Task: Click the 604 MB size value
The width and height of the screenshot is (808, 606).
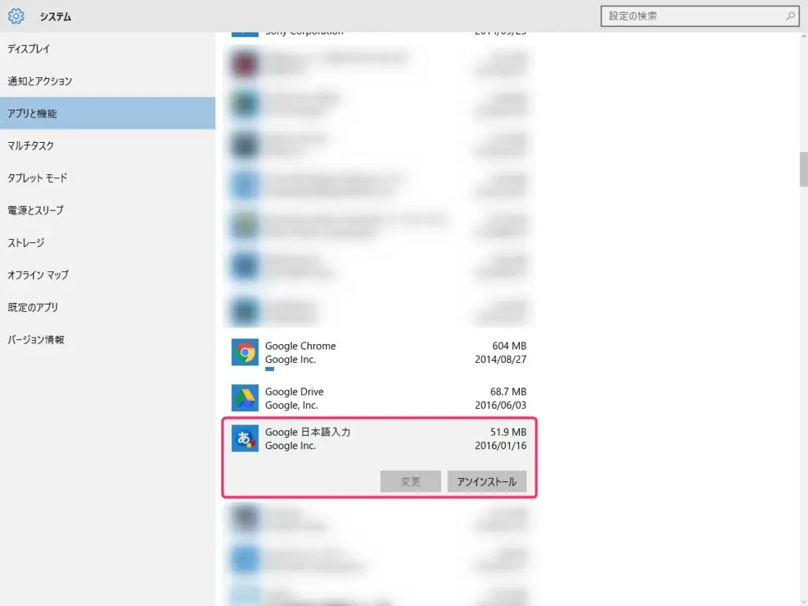Action: (509, 346)
